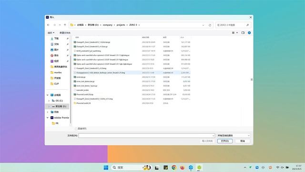Expand the OS (C:) drive node

pyautogui.click(x=49, y=101)
